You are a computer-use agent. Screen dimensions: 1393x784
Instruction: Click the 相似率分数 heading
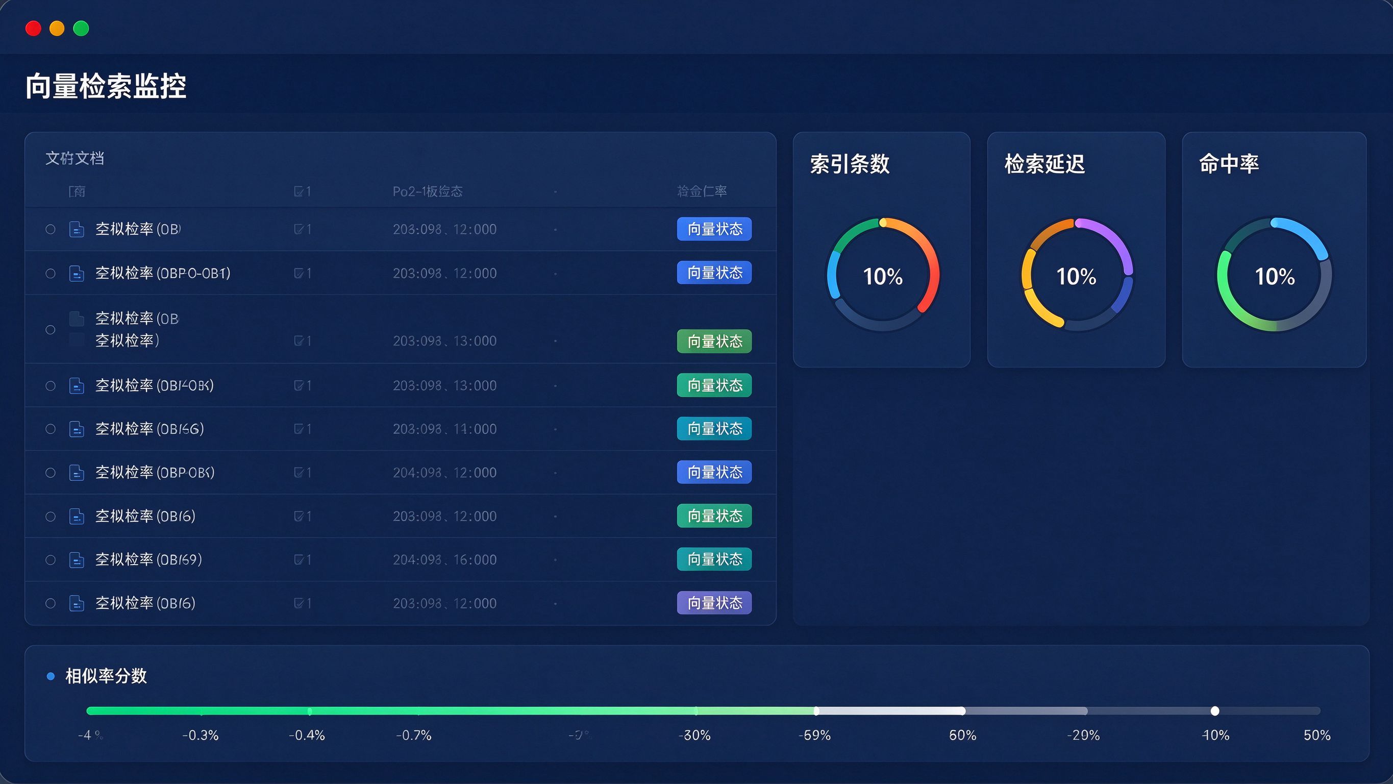(106, 676)
